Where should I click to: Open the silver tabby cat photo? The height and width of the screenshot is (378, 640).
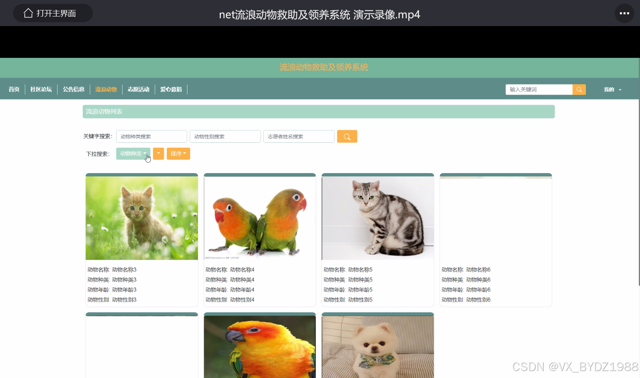tap(378, 218)
